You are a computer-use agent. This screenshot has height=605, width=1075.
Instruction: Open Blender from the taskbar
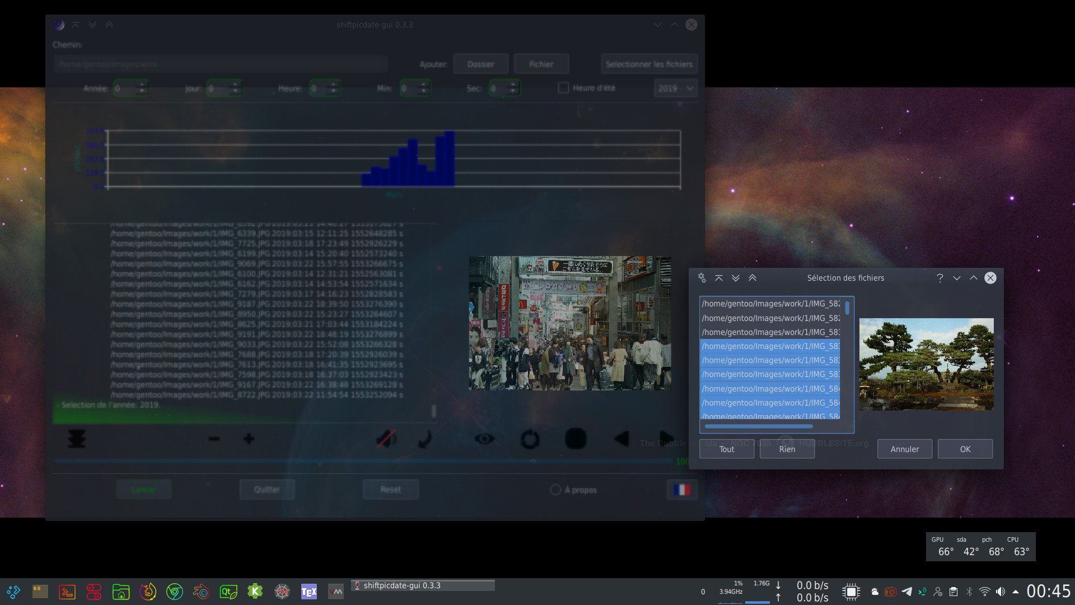201,592
